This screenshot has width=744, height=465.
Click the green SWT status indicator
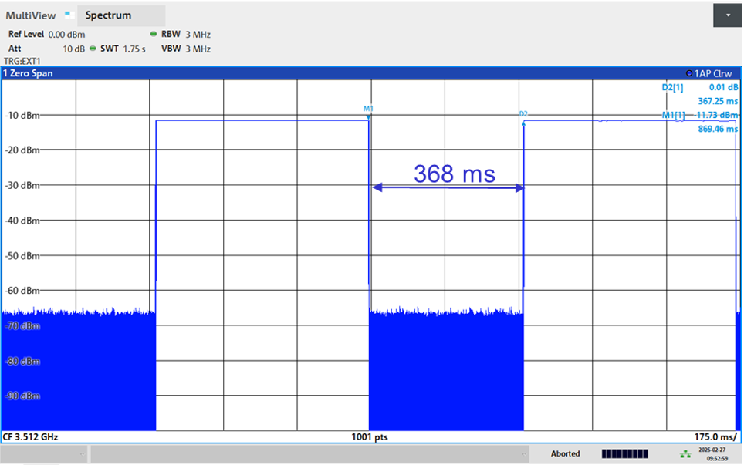click(x=93, y=49)
